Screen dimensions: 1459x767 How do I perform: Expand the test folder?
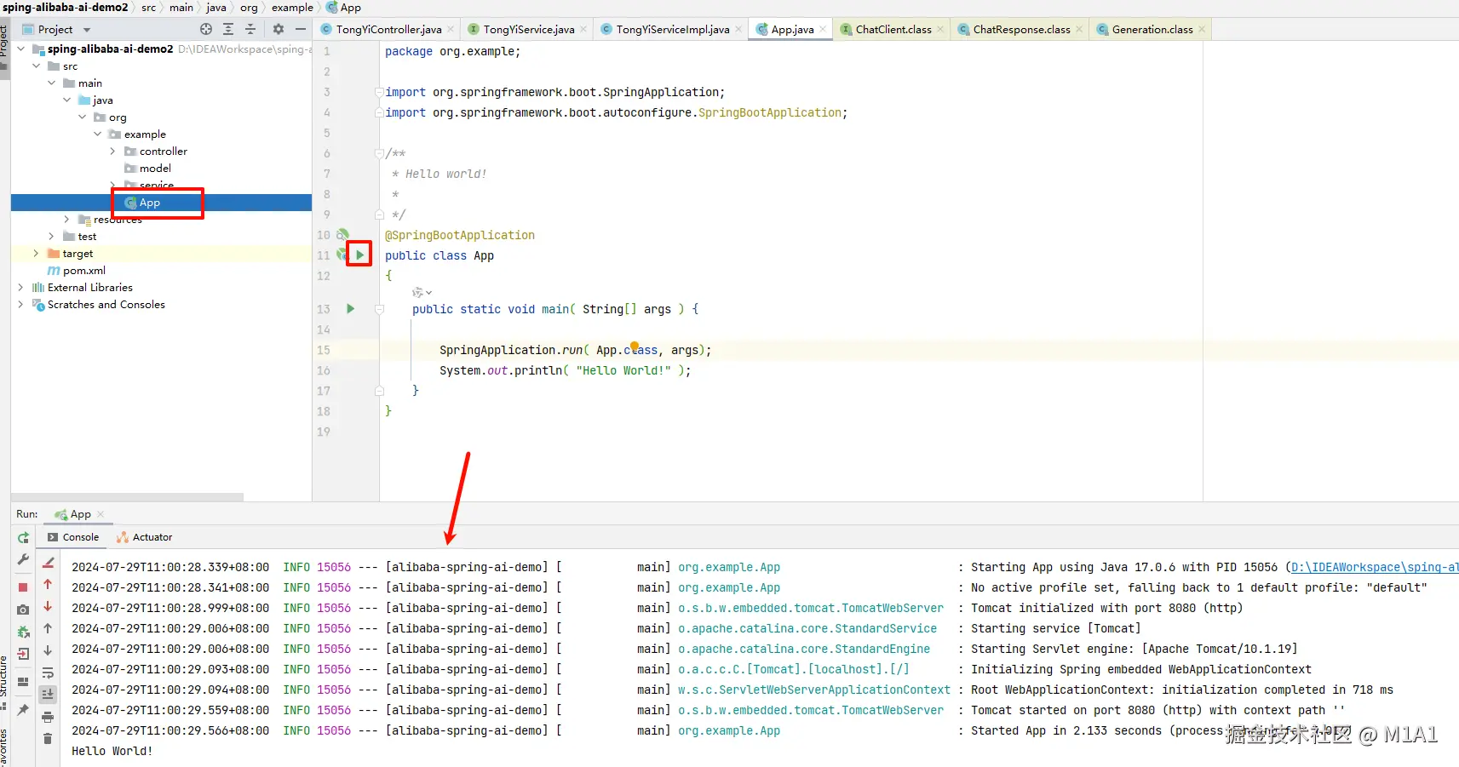(x=52, y=237)
